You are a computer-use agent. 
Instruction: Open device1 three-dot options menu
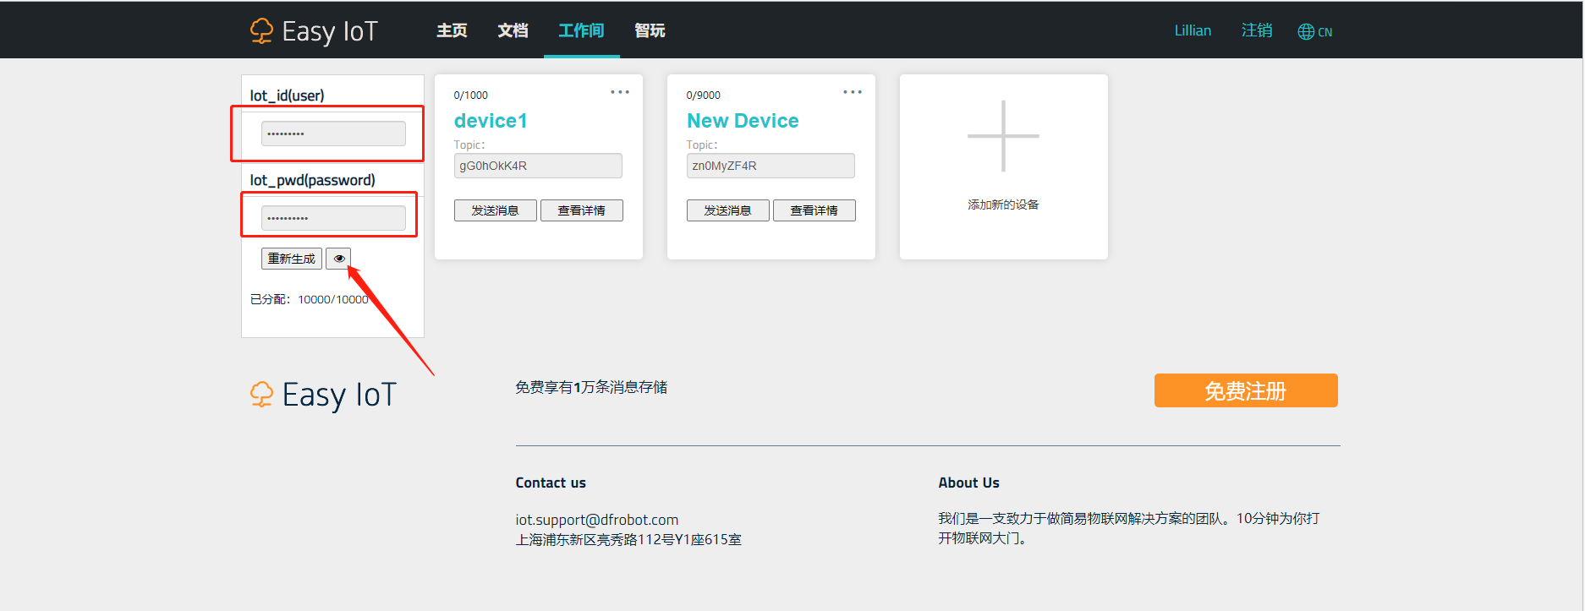[x=620, y=92]
